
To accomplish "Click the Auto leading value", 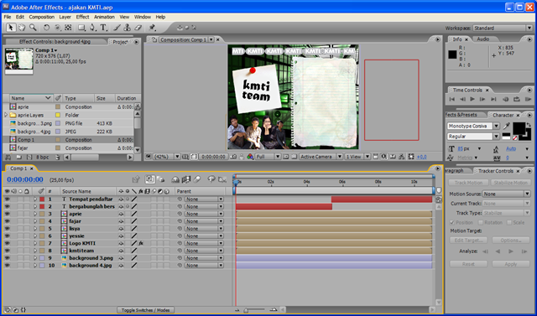I will coord(511,148).
